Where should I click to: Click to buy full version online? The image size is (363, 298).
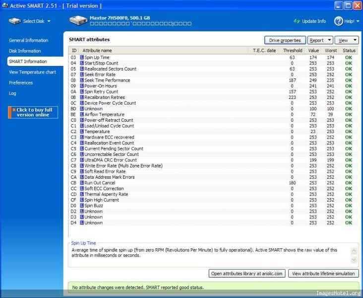click(x=33, y=112)
